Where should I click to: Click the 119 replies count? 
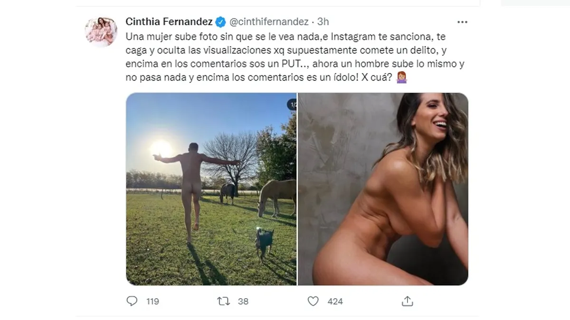click(152, 302)
